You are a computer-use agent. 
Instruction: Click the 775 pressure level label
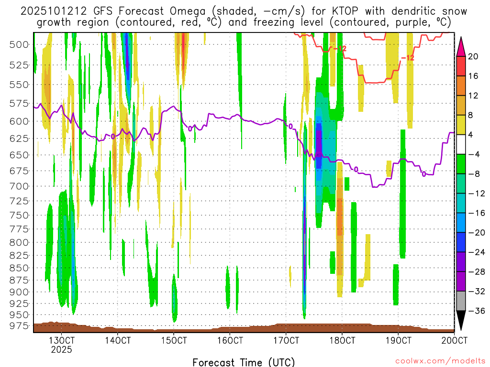point(19,229)
